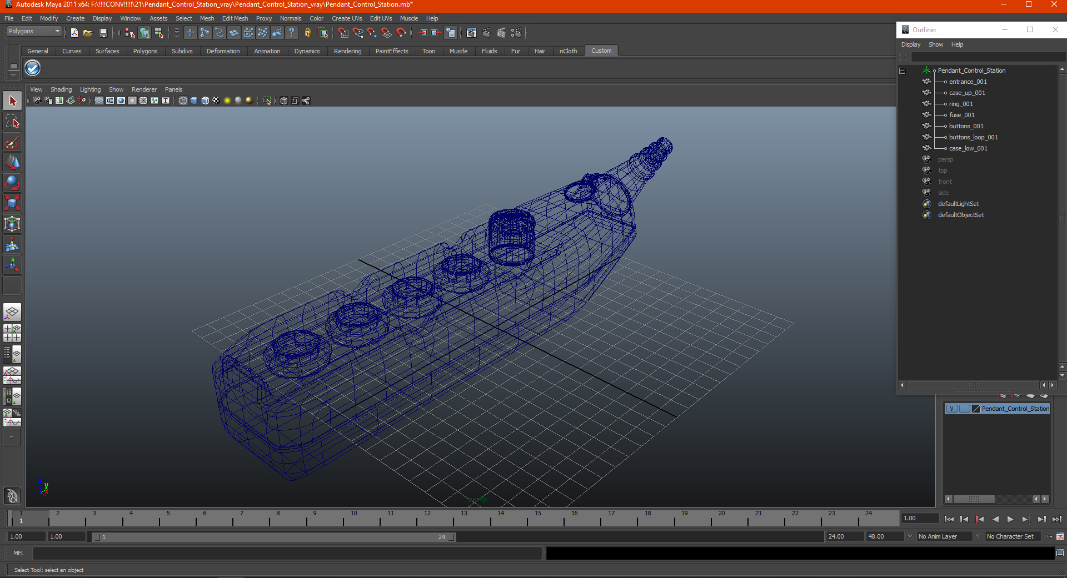Image resolution: width=1067 pixels, height=578 pixels.
Task: Select case_up_001 in Outliner
Action: tap(967, 93)
